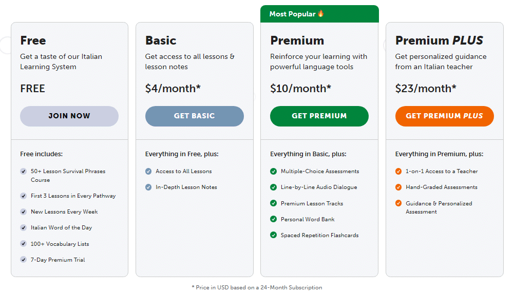The width and height of the screenshot is (514, 295).
Task: Click green checkmark beside Multiple-Choice Assessments
Action: pyautogui.click(x=274, y=172)
